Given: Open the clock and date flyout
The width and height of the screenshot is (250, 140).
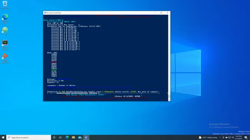Looking at the screenshot, I should pyautogui.click(x=239, y=137).
